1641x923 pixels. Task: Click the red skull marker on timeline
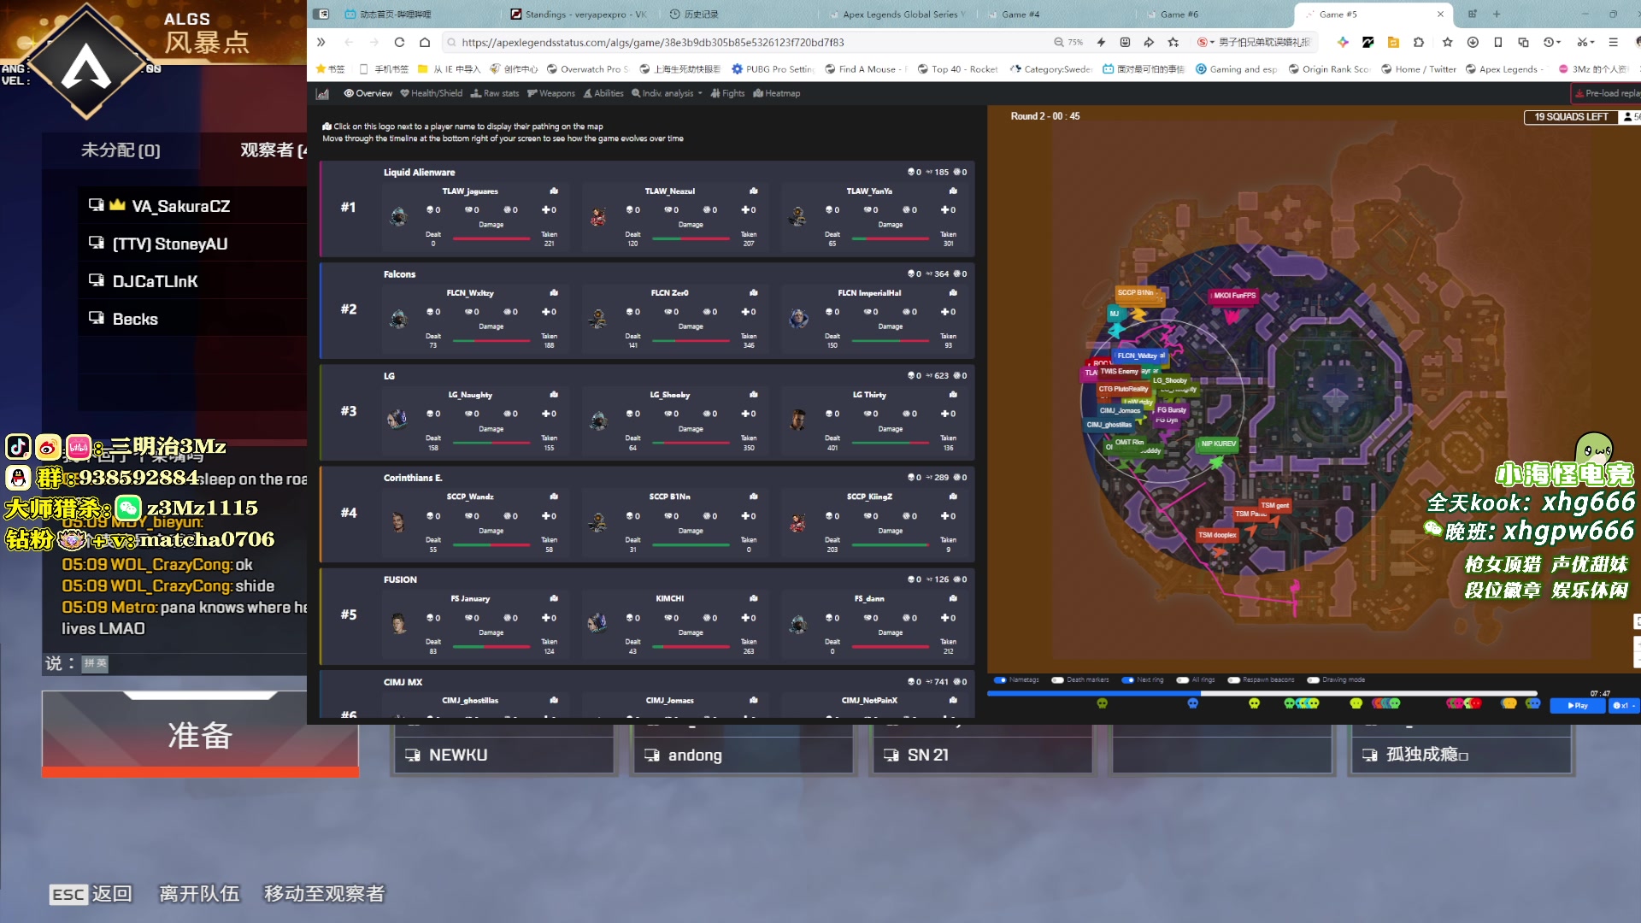1474,703
